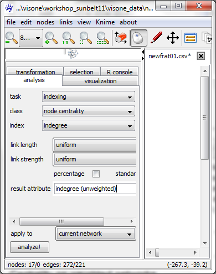Click the partially hidden network copy icon

(x=207, y=38)
